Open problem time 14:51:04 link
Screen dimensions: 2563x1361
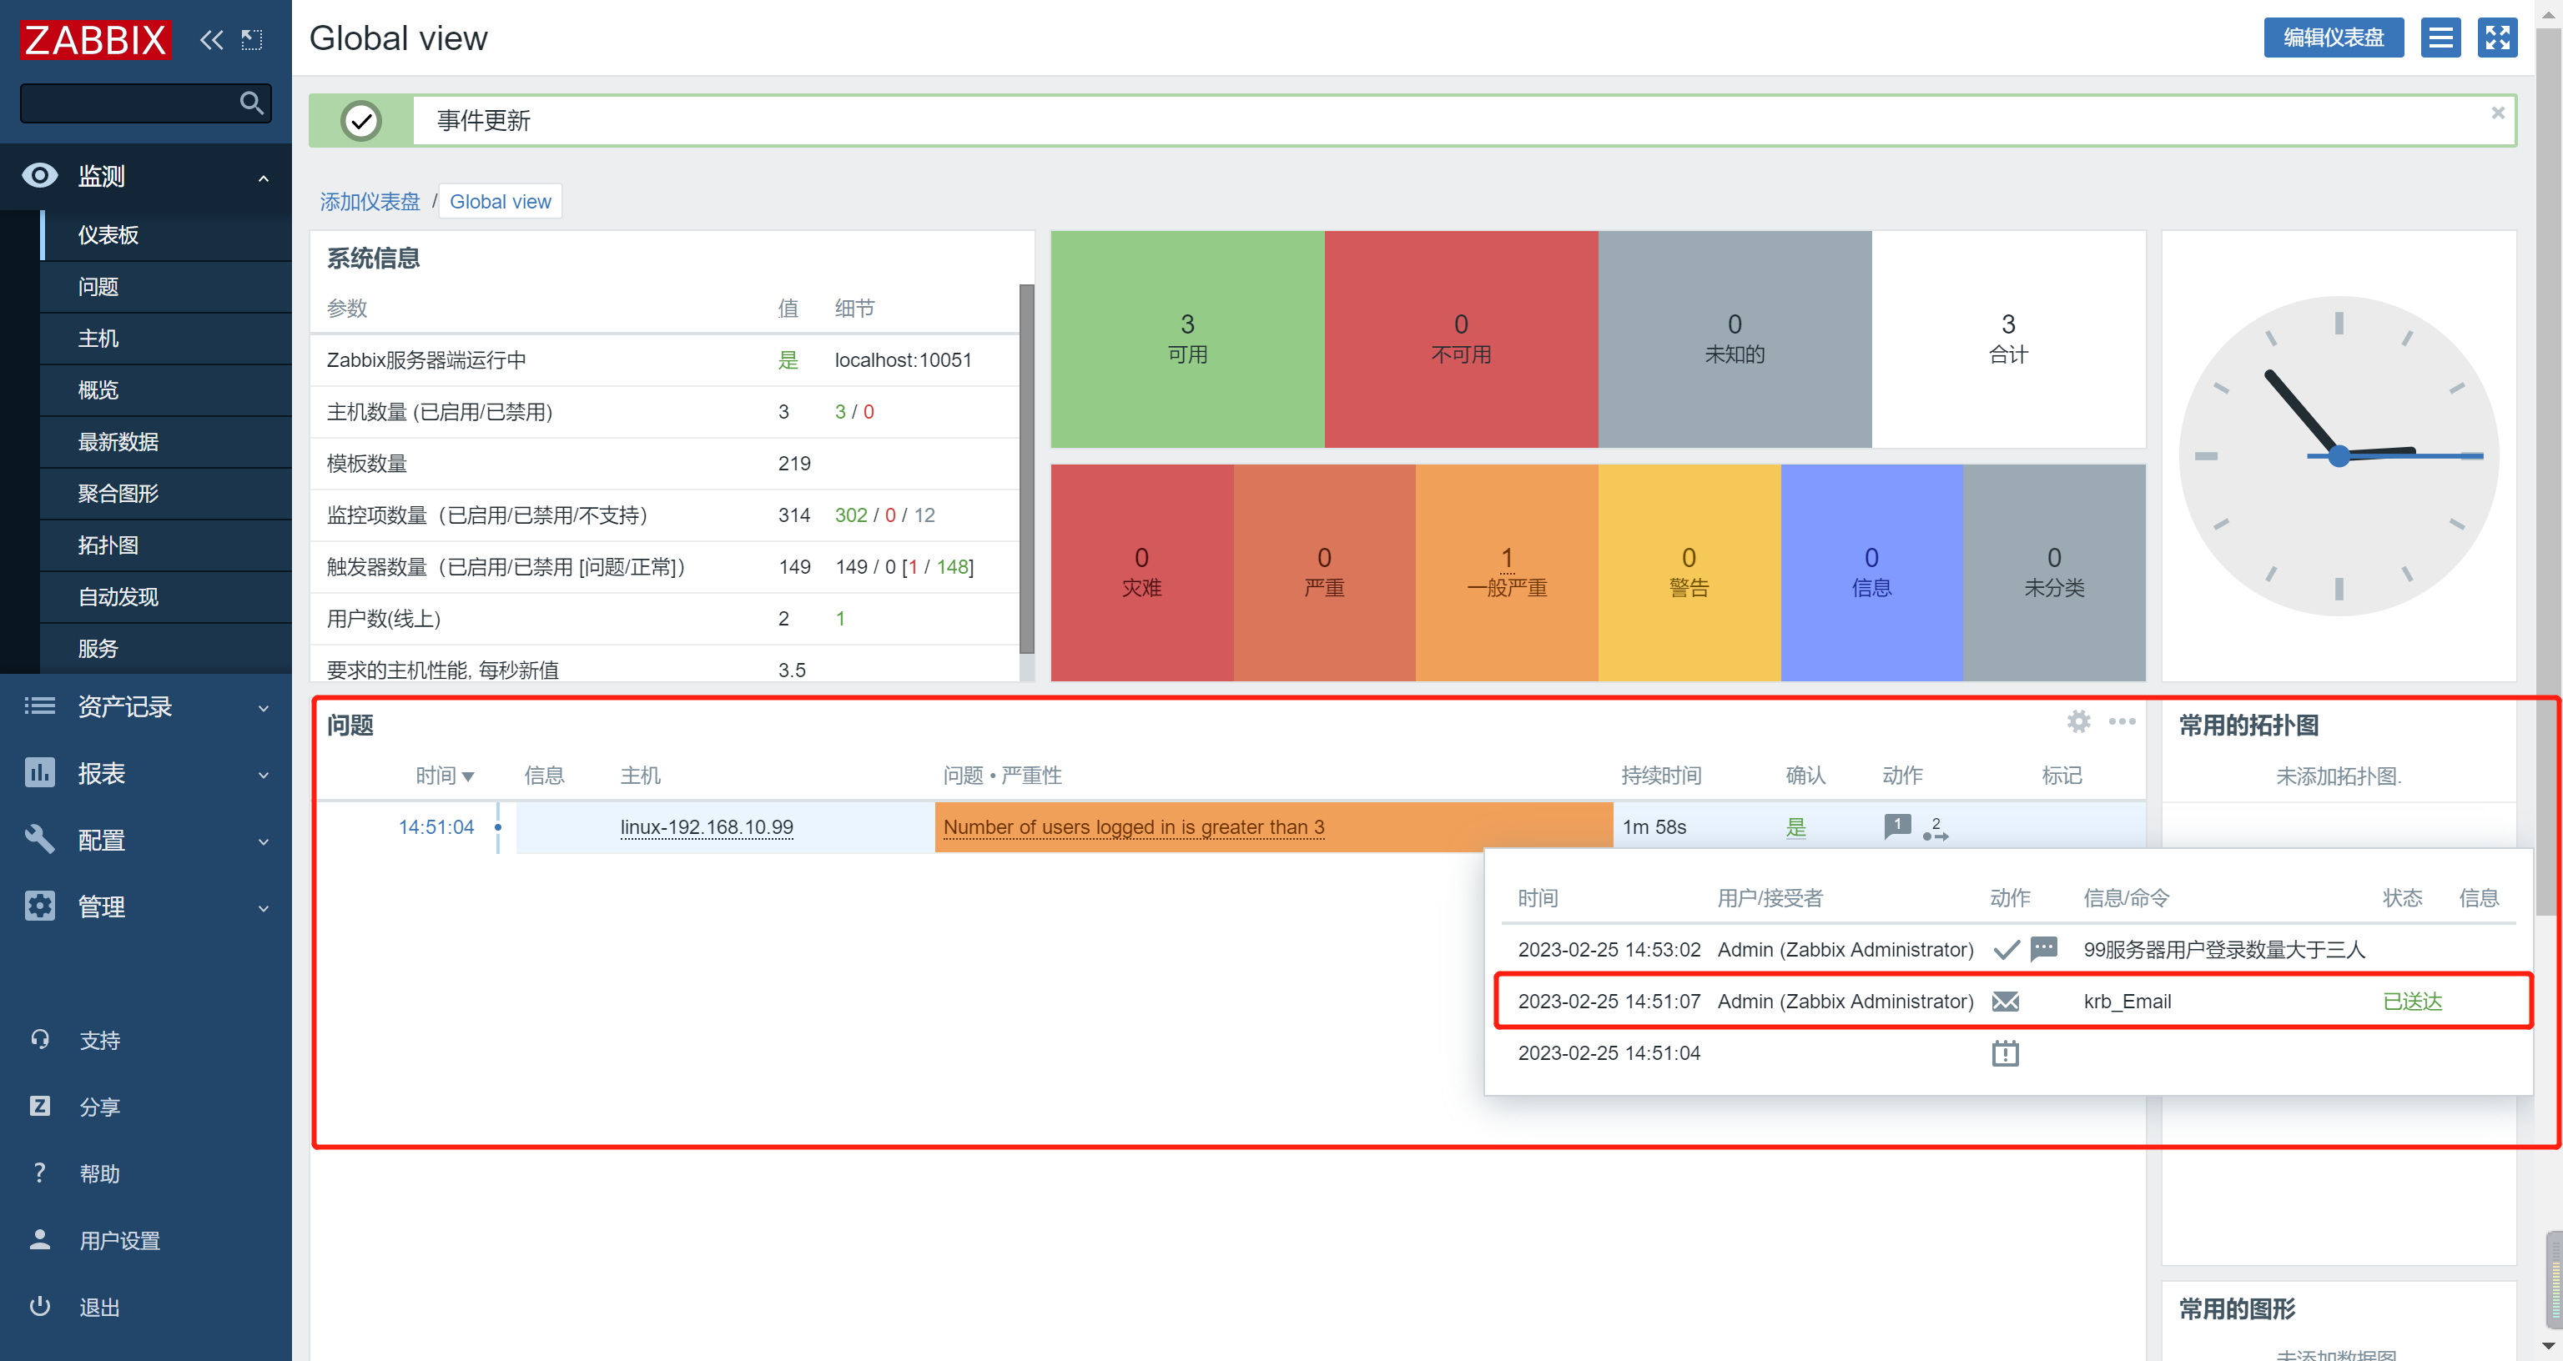click(x=436, y=826)
